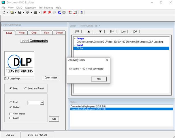Click the New file toolbar icon
The width and height of the screenshot is (175, 138).
(x=4, y=12)
